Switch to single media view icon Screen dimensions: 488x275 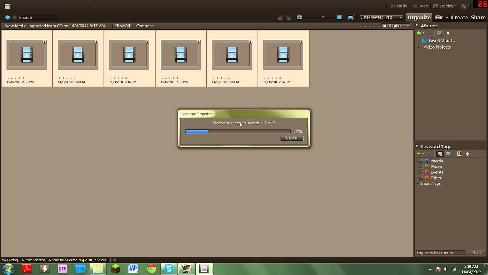pyautogui.click(x=339, y=17)
